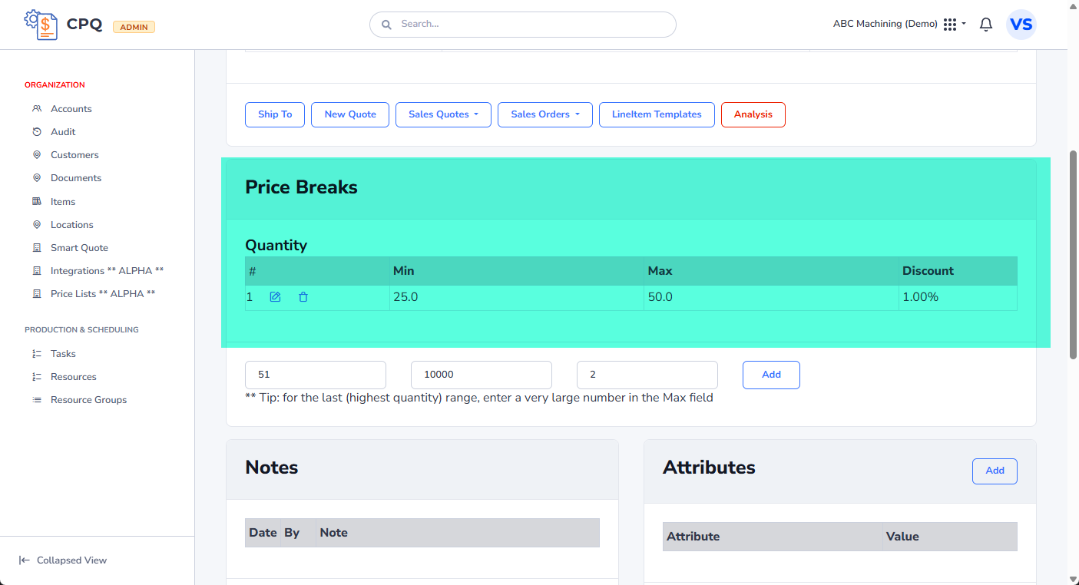Click the Attributes panel heading
The width and height of the screenshot is (1079, 585).
pyautogui.click(x=709, y=468)
